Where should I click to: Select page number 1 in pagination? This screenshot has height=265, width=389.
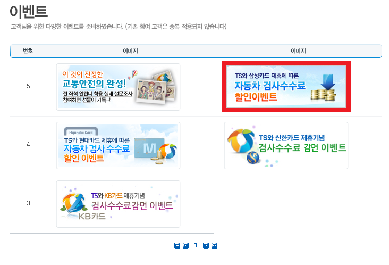(x=196, y=245)
